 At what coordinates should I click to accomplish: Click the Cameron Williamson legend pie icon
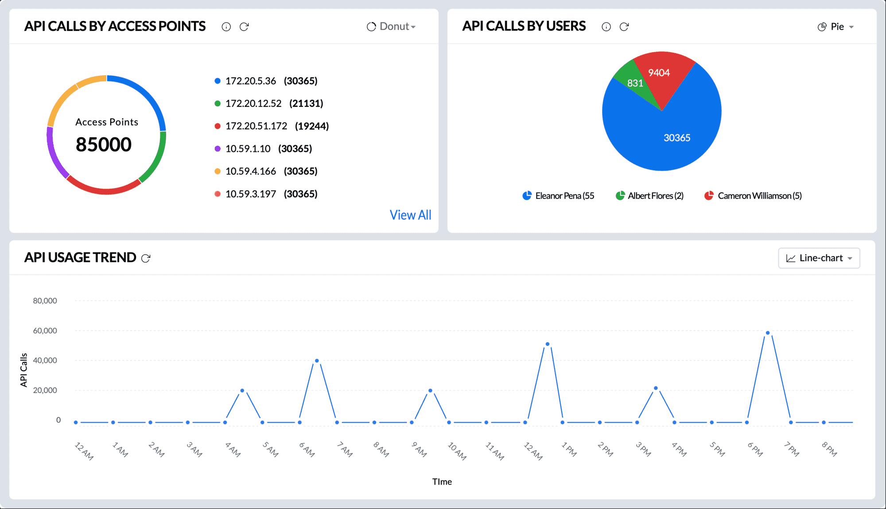point(709,196)
